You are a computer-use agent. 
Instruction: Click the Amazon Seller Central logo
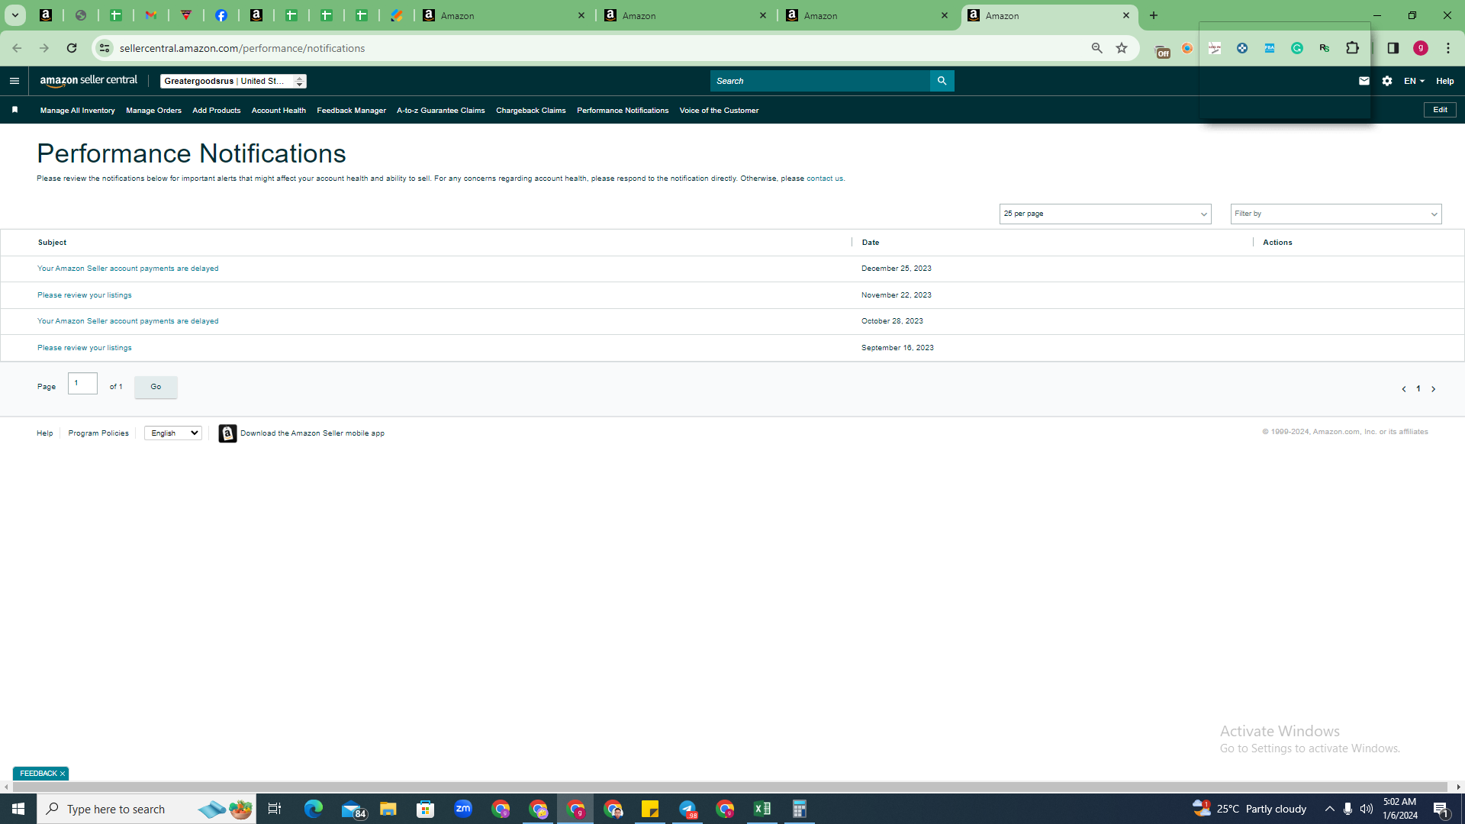pos(89,81)
